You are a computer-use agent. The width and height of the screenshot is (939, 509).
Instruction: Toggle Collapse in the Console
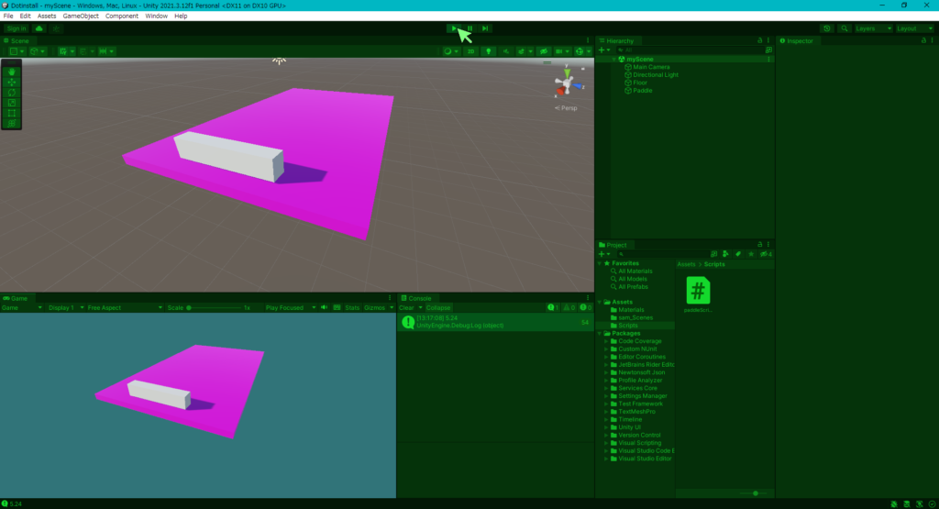point(438,308)
